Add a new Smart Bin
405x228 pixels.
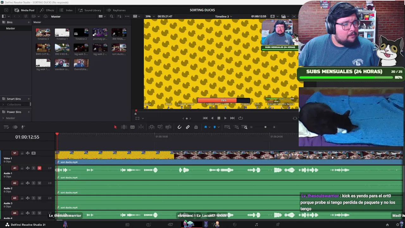(x=29, y=99)
